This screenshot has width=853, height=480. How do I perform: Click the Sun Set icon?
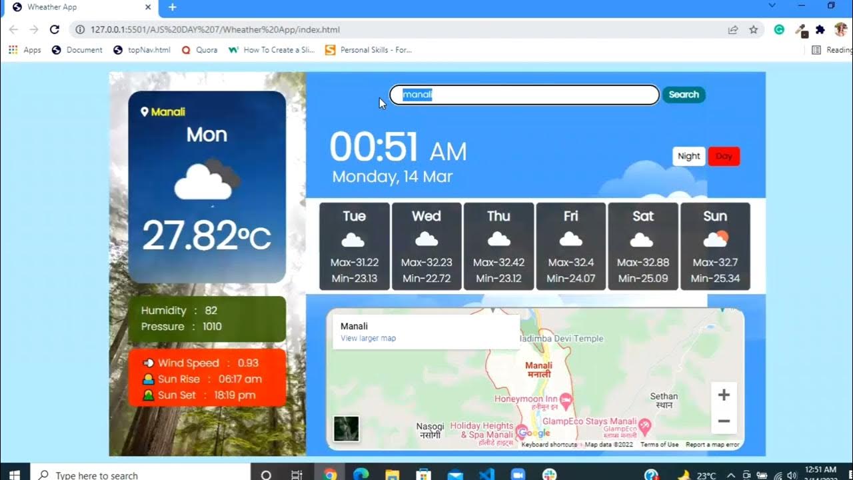(x=148, y=395)
